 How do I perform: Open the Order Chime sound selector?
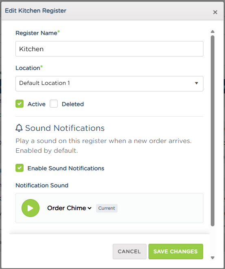click(69, 208)
